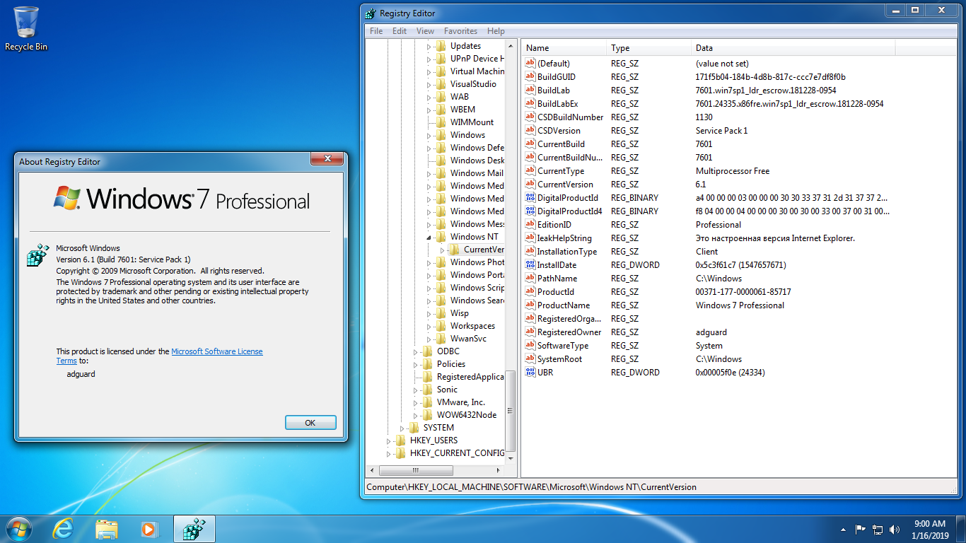Click the Start button orb
This screenshot has width=966, height=543.
[19, 529]
